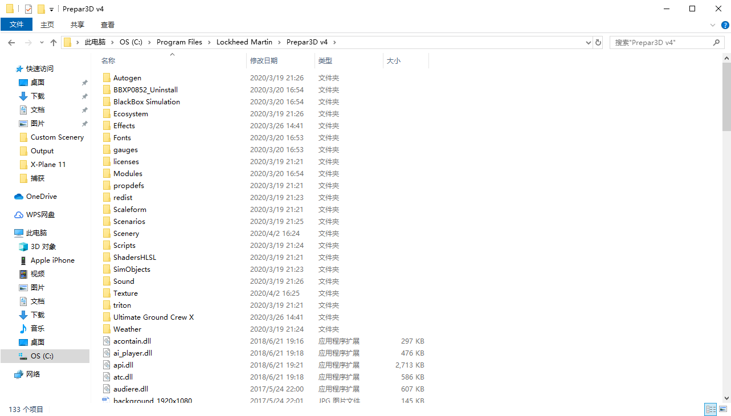Open the Help question mark icon
The image size is (731, 416).
pyautogui.click(x=725, y=25)
